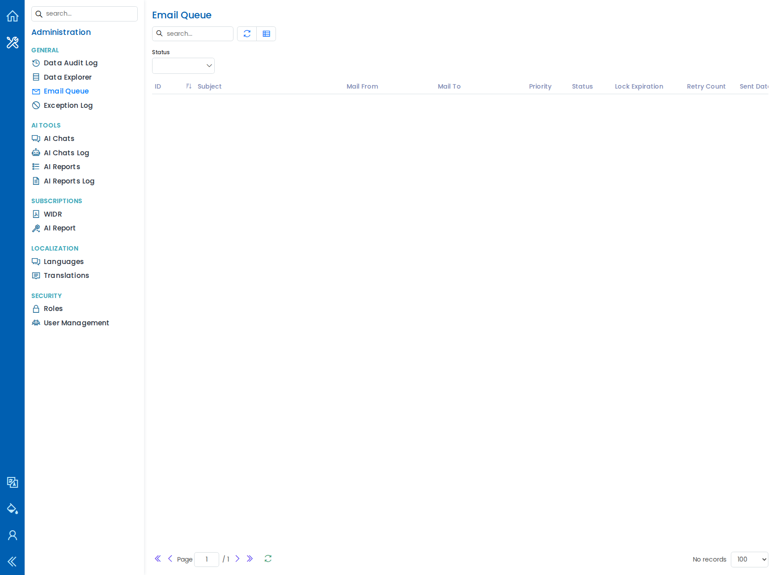Jump to last page of results

(250, 558)
